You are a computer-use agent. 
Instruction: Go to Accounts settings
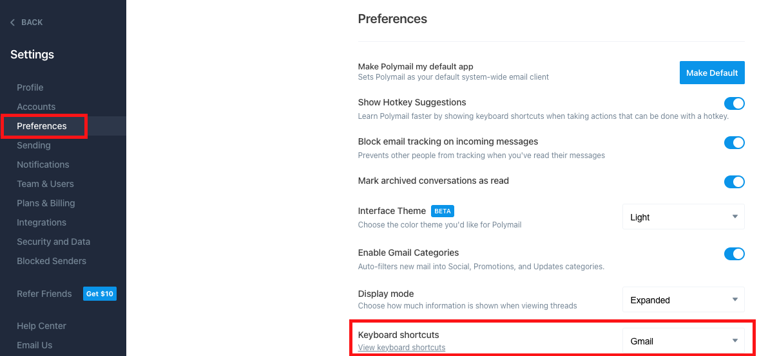pos(36,107)
